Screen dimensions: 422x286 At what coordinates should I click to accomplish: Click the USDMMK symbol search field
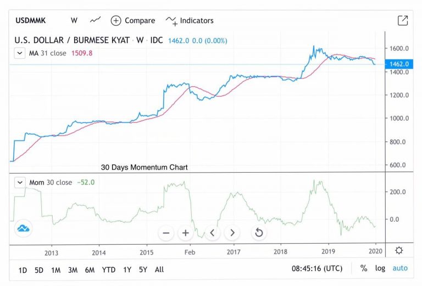(x=31, y=21)
